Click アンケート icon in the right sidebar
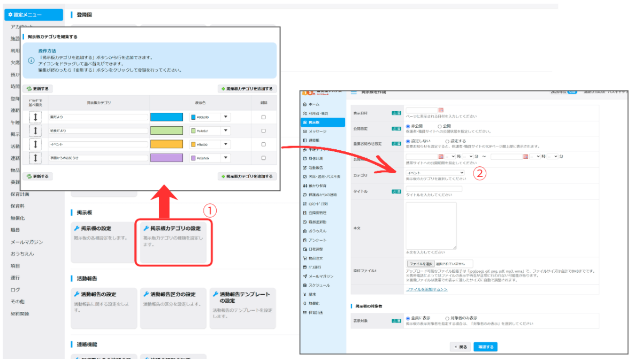 pos(305,240)
